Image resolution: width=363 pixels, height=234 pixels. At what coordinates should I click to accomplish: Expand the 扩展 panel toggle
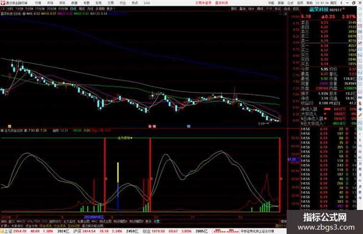coord(5,226)
